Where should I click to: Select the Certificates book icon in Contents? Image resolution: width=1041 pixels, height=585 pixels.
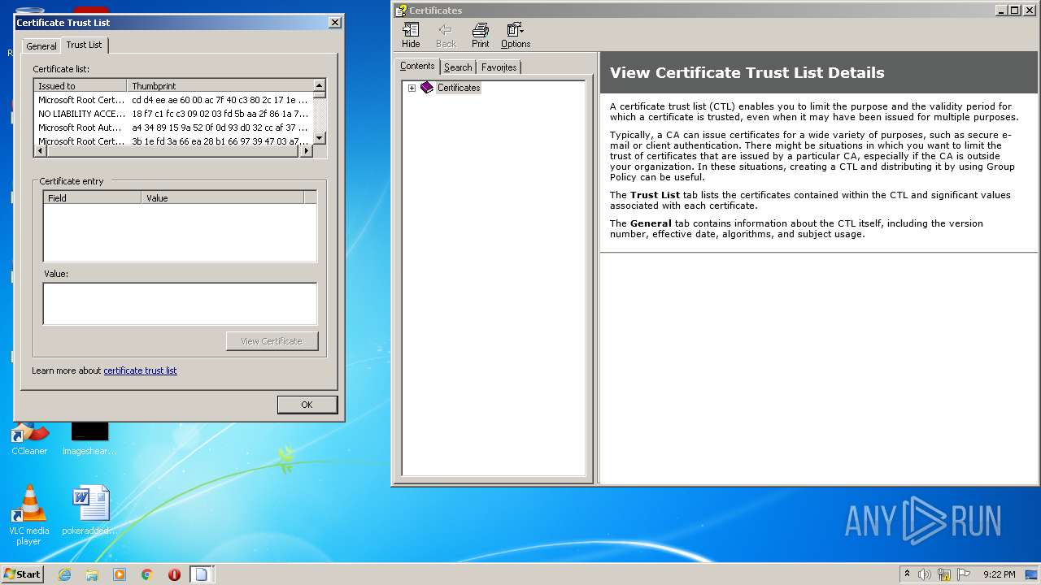click(x=427, y=88)
